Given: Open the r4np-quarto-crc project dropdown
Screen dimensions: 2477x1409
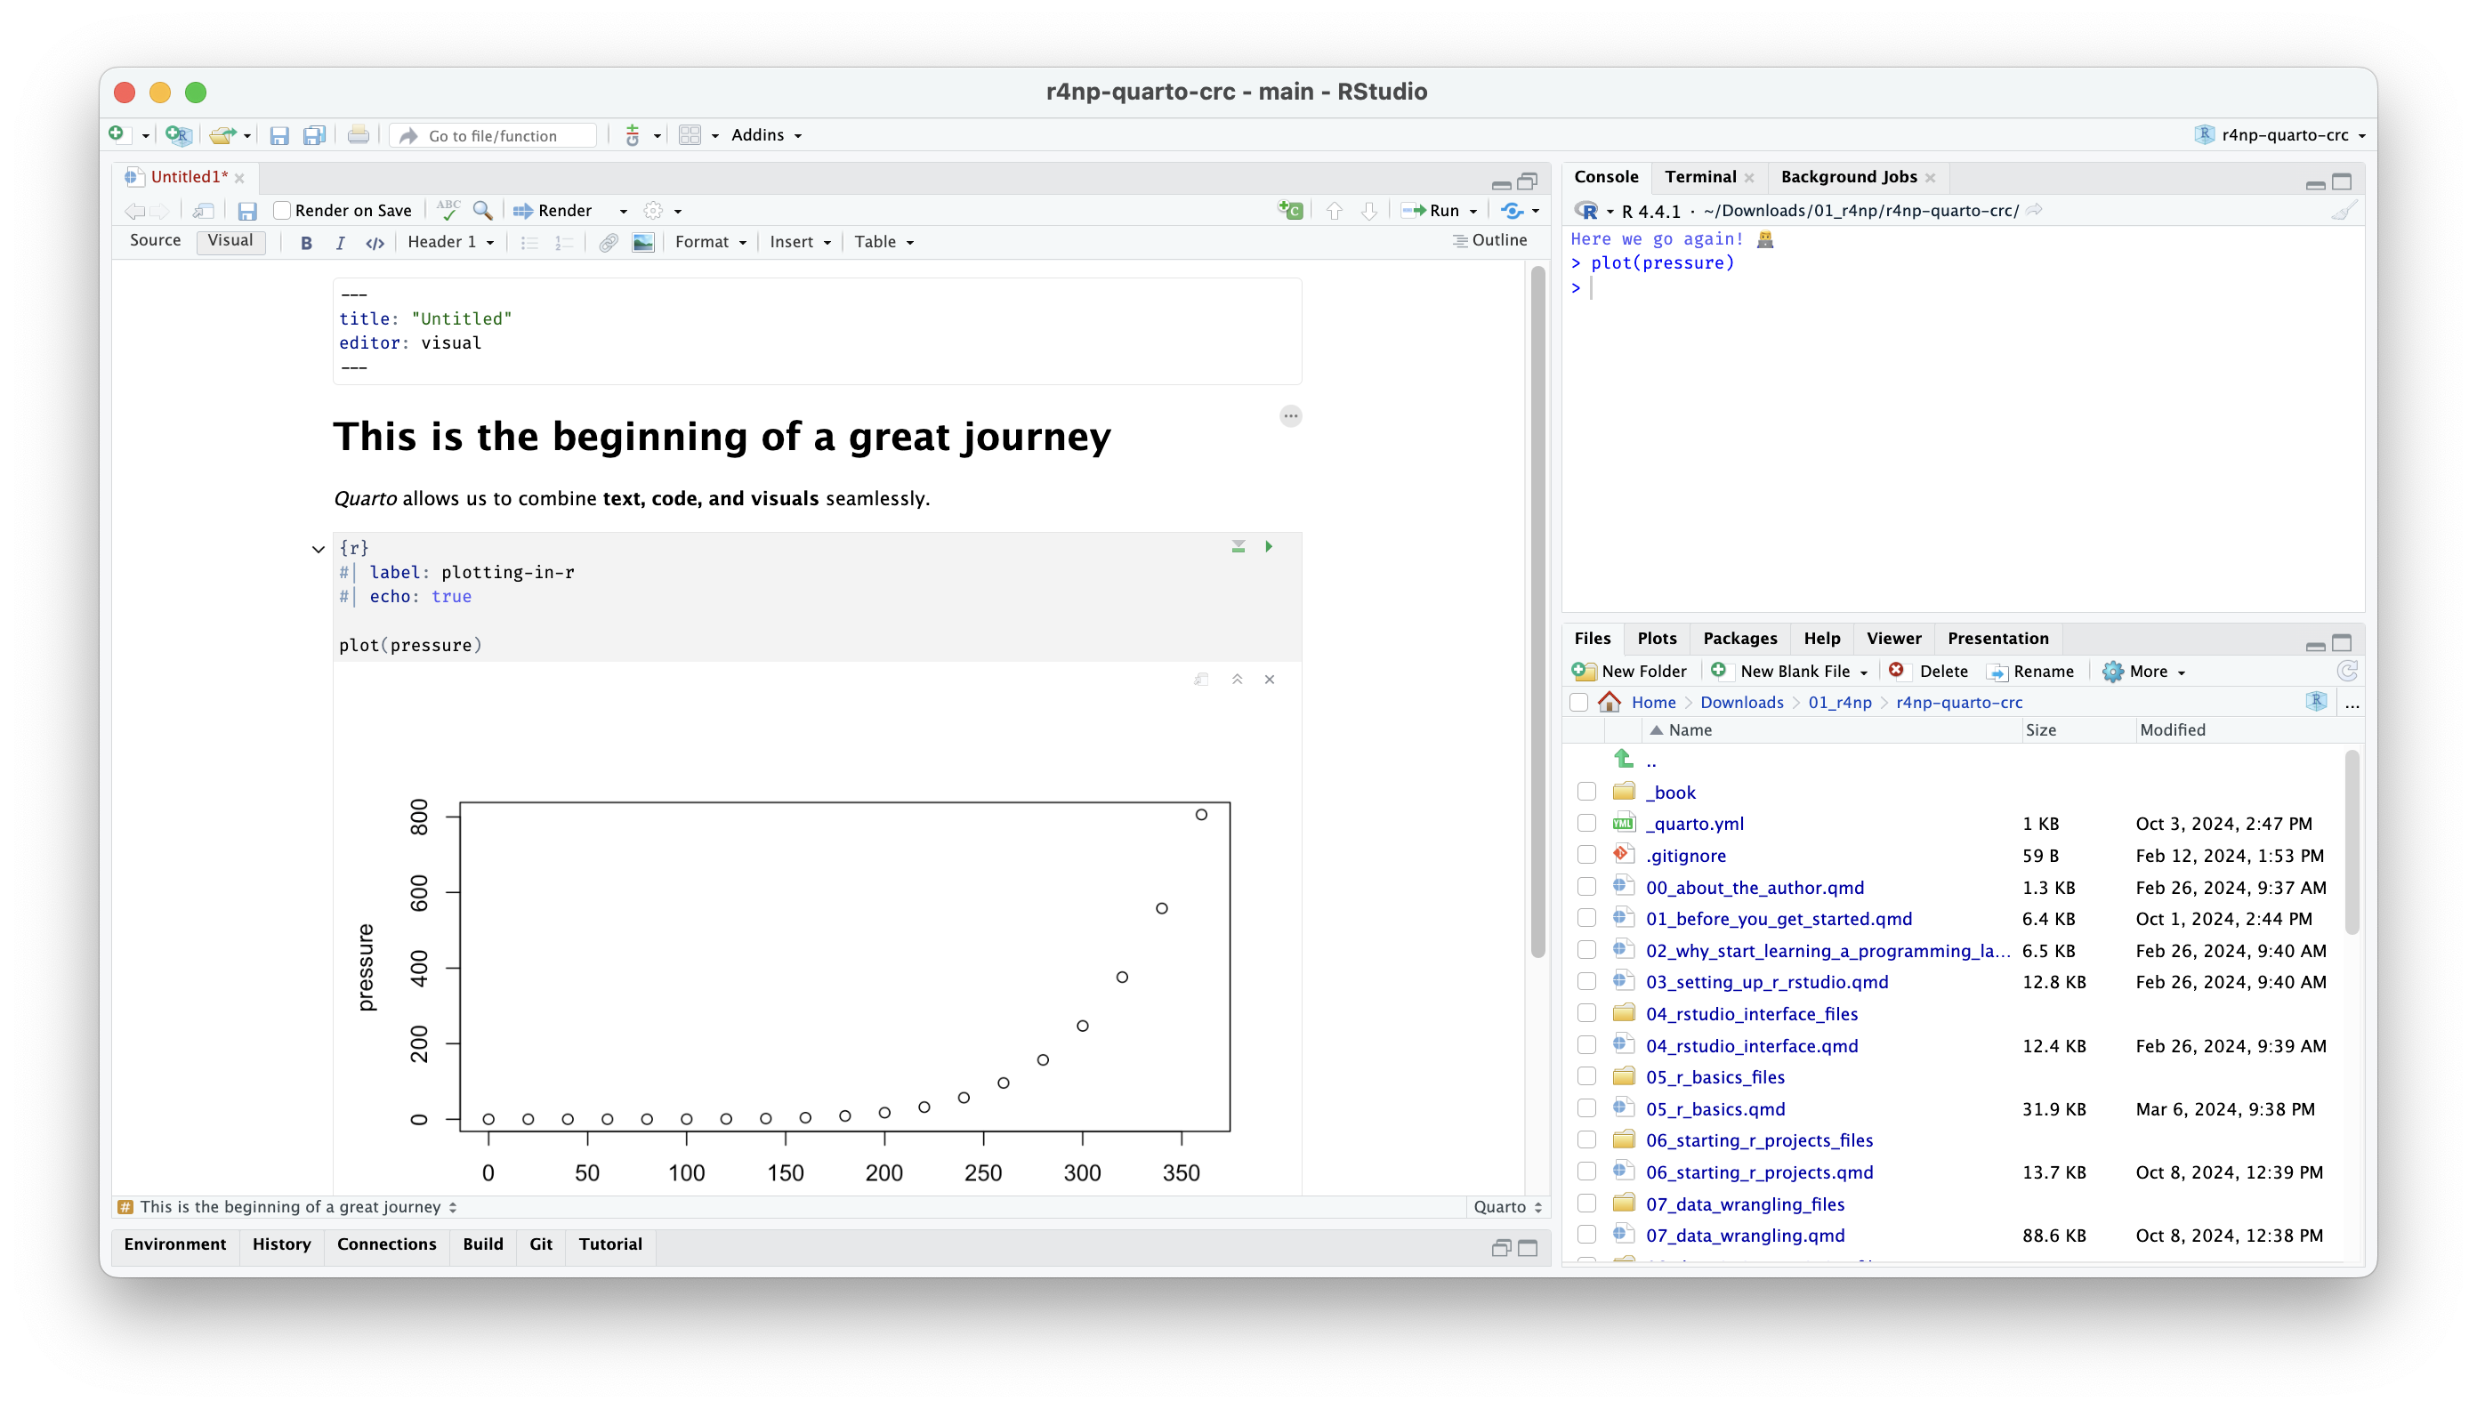Looking at the screenshot, I should [2281, 134].
